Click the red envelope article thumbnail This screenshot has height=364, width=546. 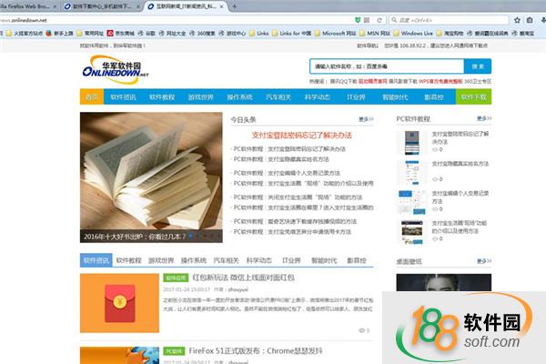119,303
